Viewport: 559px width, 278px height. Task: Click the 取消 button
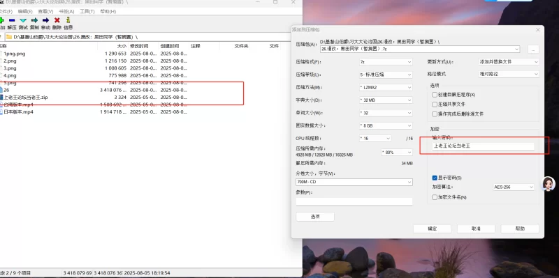point(476,229)
